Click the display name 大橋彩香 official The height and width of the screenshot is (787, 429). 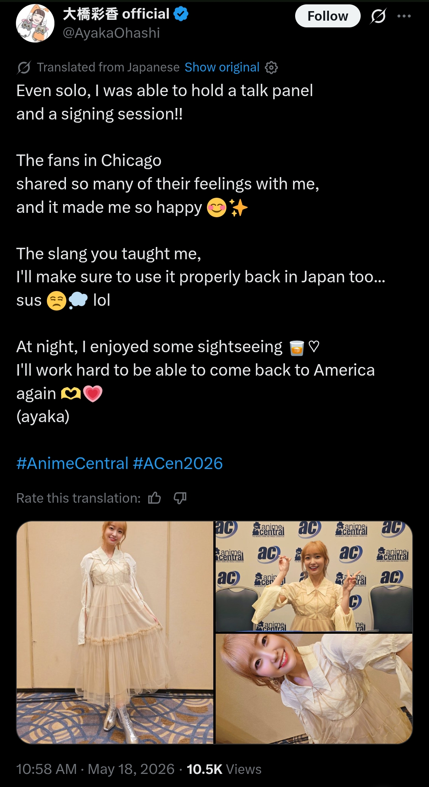(x=116, y=14)
